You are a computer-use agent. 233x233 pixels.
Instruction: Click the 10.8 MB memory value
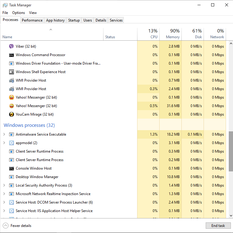click(173, 177)
